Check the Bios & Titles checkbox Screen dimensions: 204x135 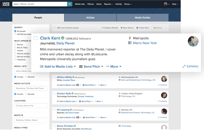click(x=15, y=47)
